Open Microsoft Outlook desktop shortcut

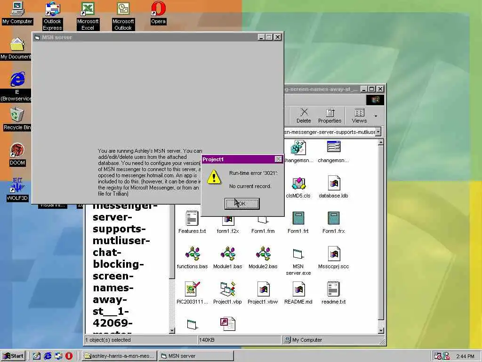click(x=123, y=16)
